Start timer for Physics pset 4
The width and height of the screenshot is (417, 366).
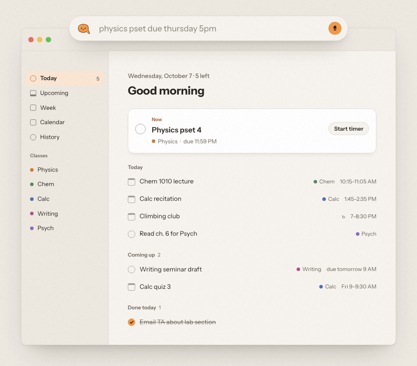pos(349,129)
